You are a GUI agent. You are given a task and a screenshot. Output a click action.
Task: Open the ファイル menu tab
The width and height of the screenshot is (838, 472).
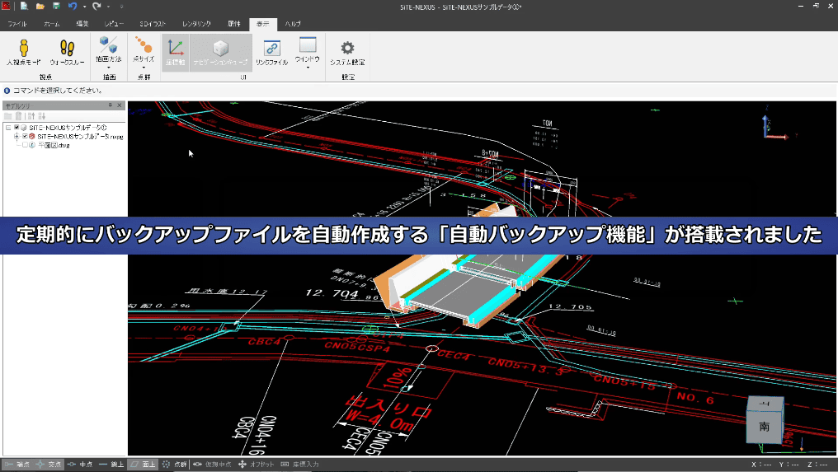tap(17, 24)
